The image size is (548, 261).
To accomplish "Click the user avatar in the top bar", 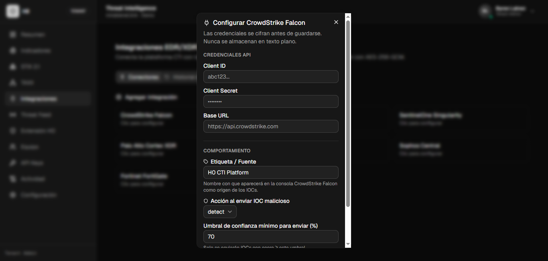I will (x=486, y=11).
